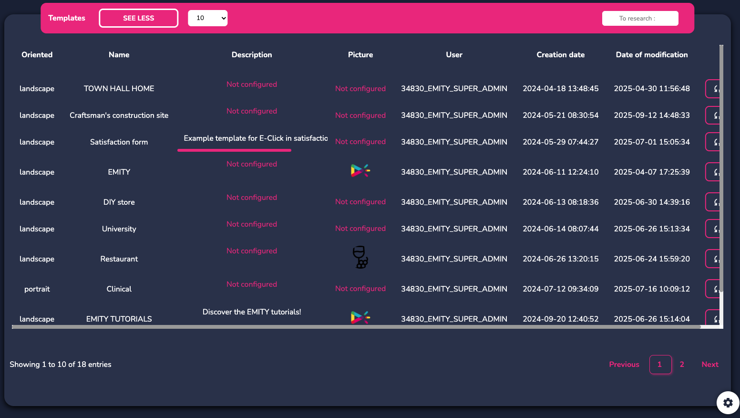The image size is (740, 418).
Task: Focus the 'To research' search field
Action: (640, 19)
